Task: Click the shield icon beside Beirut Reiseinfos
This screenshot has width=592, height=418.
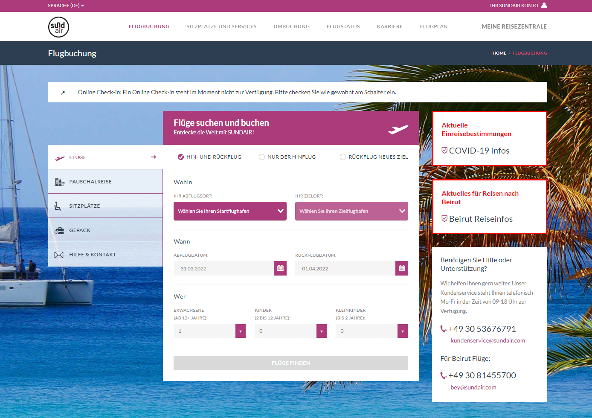Action: [x=444, y=219]
